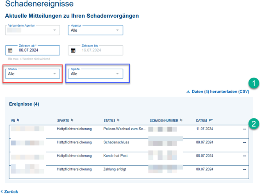Open more options for Schadenschluss row
The image size is (260, 194).
(x=244, y=143)
